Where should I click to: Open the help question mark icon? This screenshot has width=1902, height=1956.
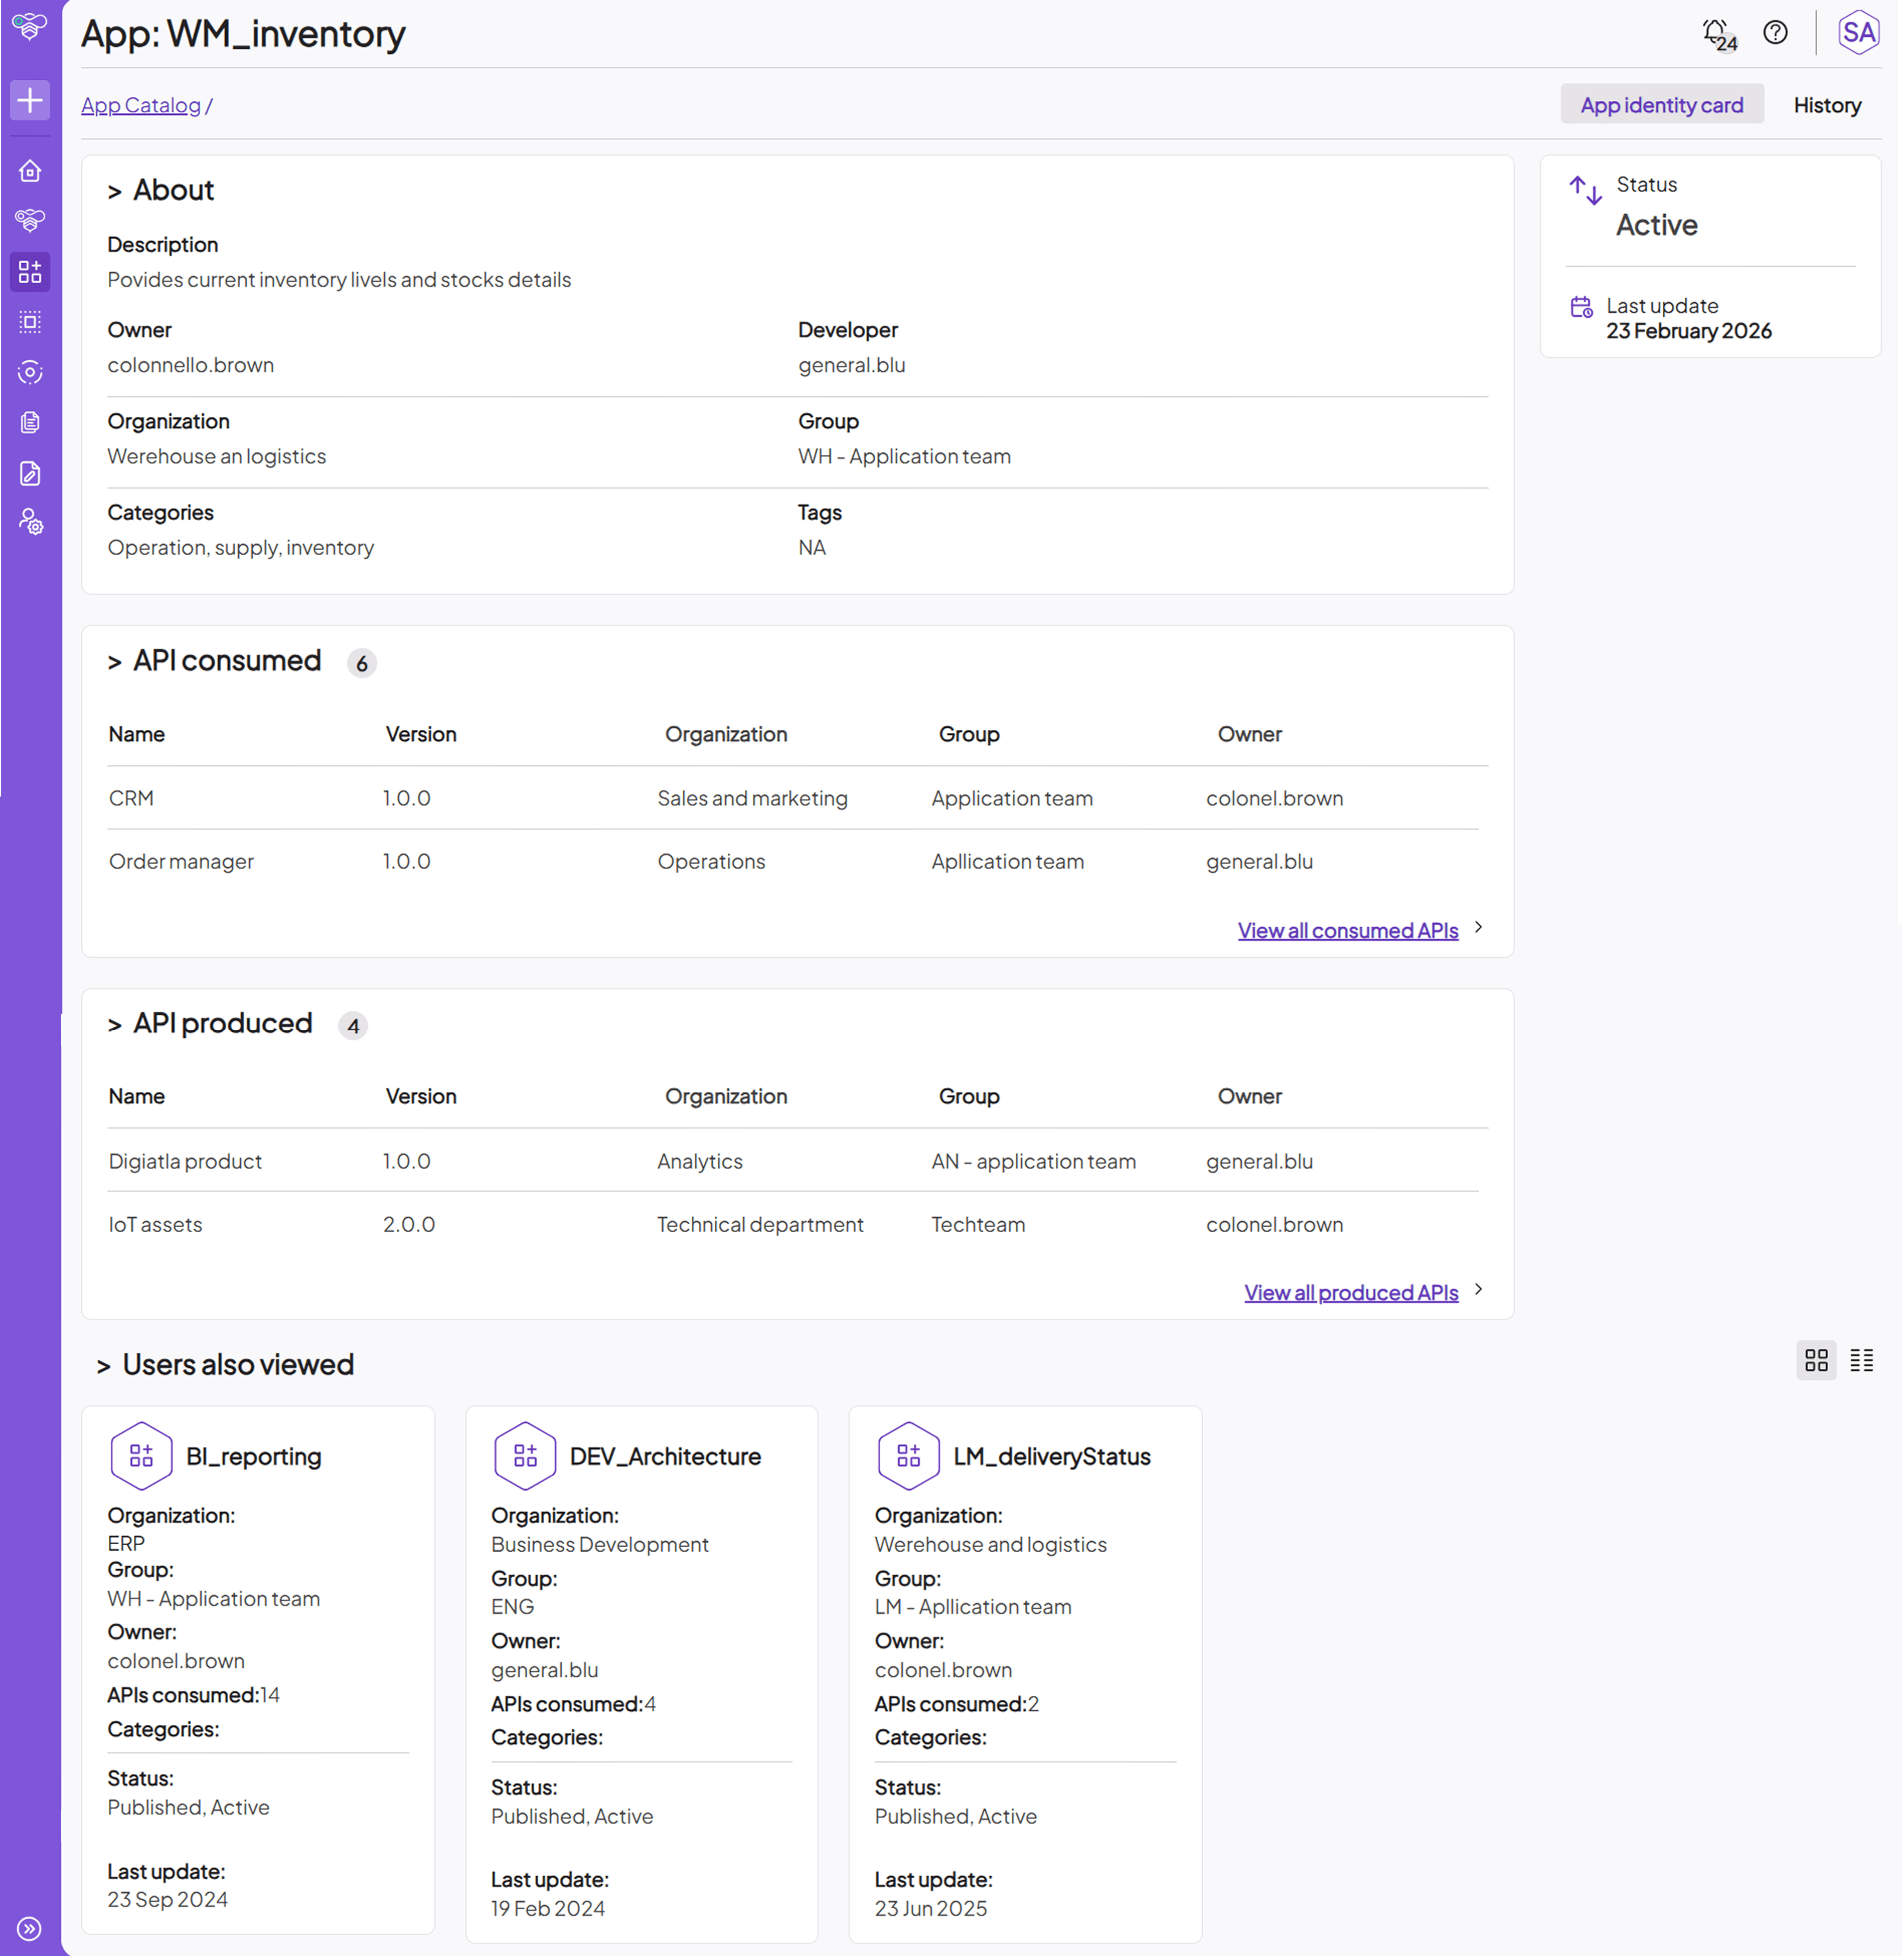1777,32
